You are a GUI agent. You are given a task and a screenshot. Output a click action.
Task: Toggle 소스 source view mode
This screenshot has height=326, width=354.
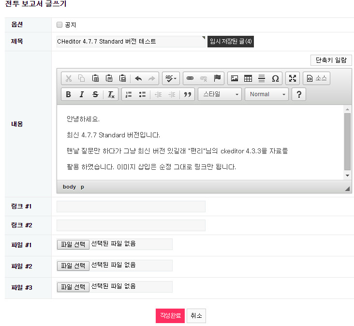click(317, 78)
